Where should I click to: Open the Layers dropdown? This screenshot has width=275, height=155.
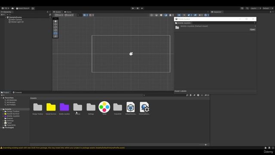coord(256,8)
